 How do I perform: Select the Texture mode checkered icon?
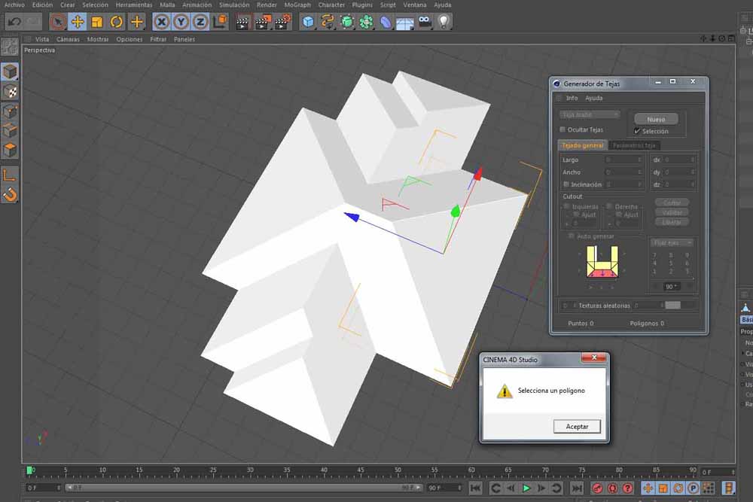tap(10, 92)
